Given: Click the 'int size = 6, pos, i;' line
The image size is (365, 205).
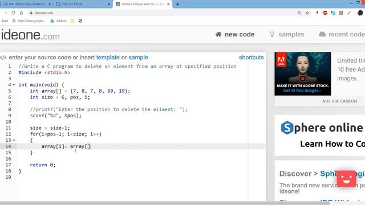Looking at the screenshot, I should tap(60, 97).
